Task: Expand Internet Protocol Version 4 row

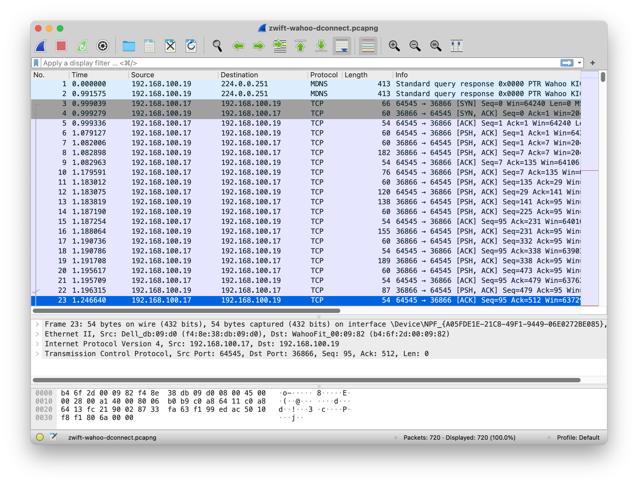Action: click(x=37, y=344)
